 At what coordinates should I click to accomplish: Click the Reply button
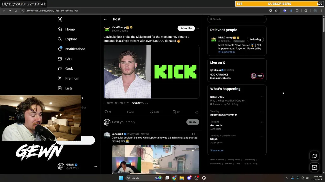[193, 122]
